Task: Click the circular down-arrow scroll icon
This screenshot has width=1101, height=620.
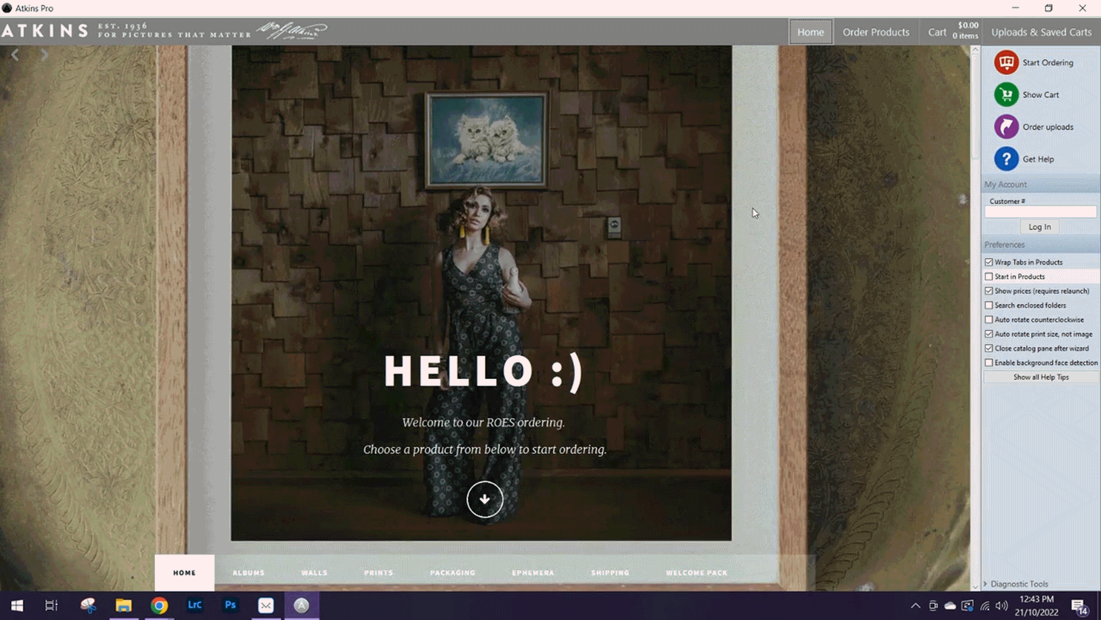Action: (x=484, y=499)
